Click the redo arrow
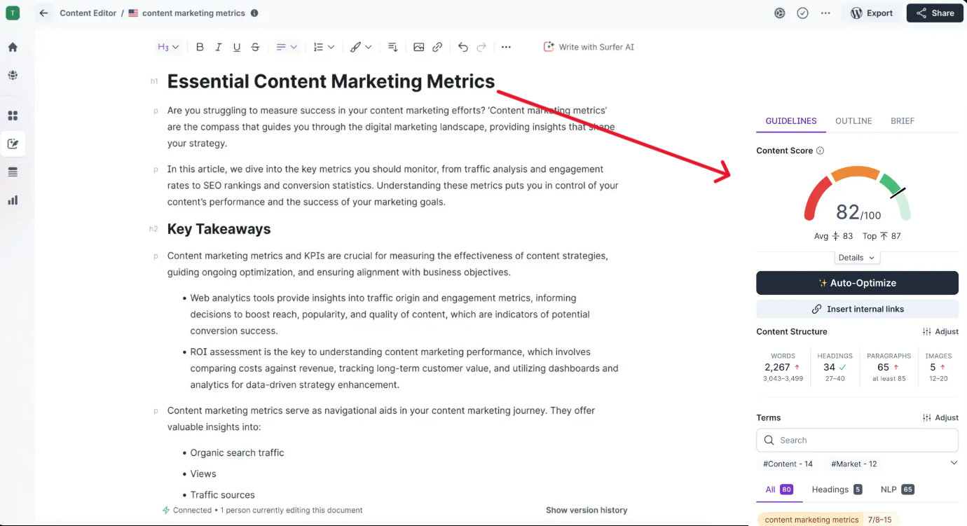The height and width of the screenshot is (526, 967). (481, 47)
